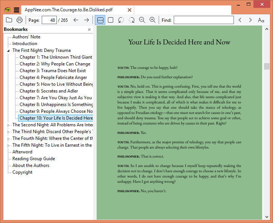The height and width of the screenshot is (223, 273).
Task: Toggle continuous fit-width view
Action: pyautogui.click(x=100, y=20)
